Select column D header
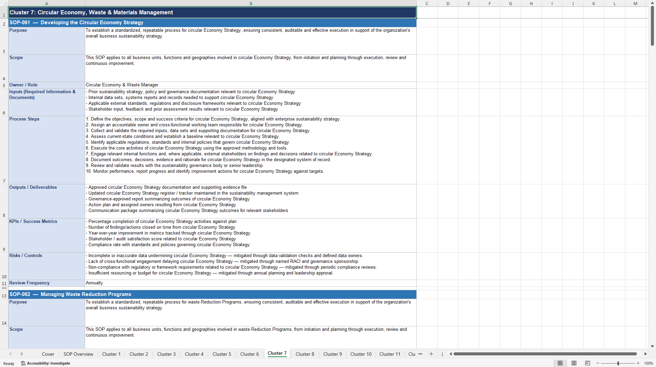Viewport: 656px width, 367px height. coord(448,3)
